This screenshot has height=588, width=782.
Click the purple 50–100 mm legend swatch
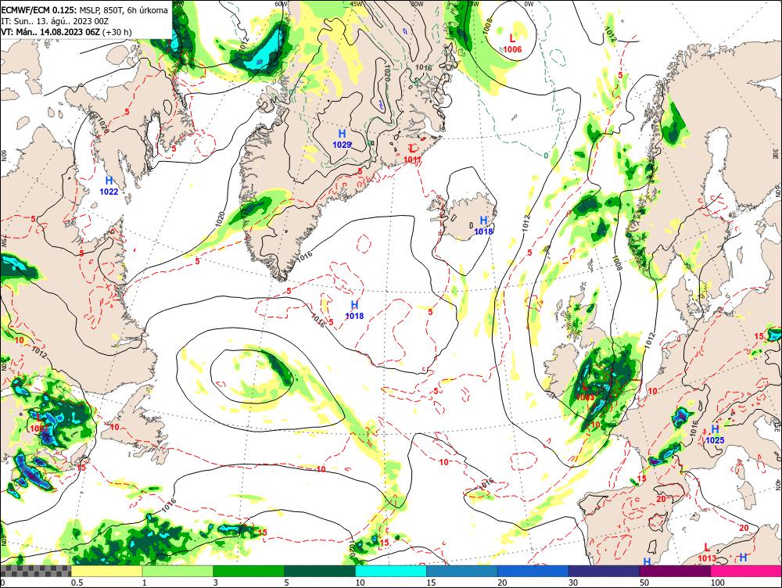pyautogui.click(x=675, y=571)
